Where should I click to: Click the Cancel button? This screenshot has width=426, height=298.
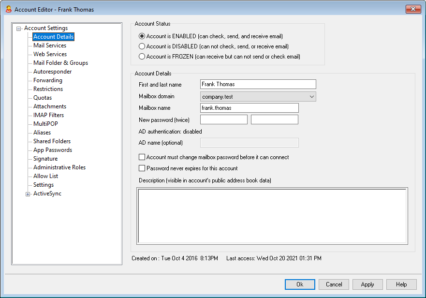coord(334,284)
